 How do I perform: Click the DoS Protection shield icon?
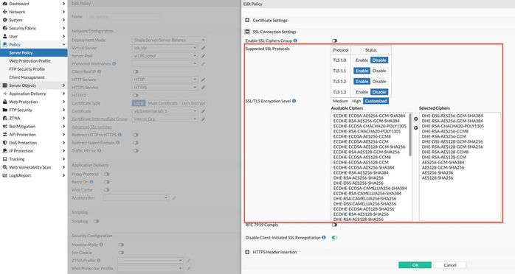pos(5,143)
